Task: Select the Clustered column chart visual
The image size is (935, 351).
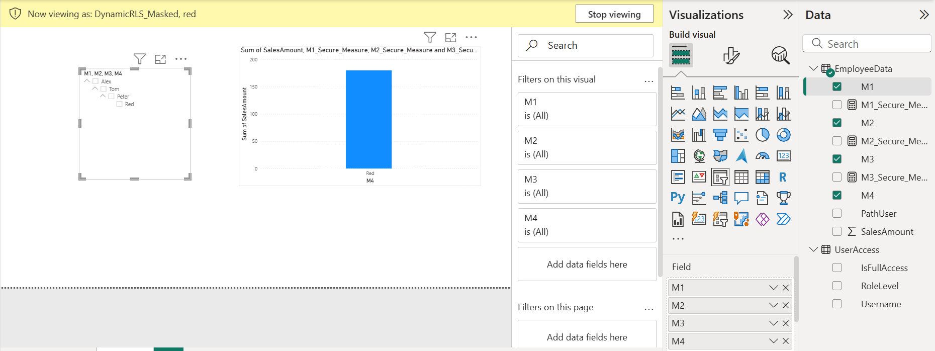Action: point(741,93)
